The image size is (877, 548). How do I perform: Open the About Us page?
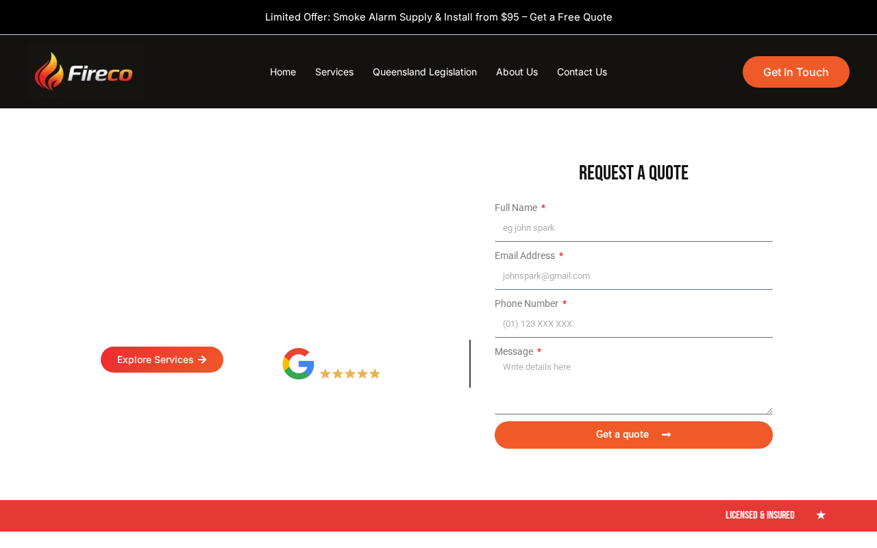click(517, 72)
